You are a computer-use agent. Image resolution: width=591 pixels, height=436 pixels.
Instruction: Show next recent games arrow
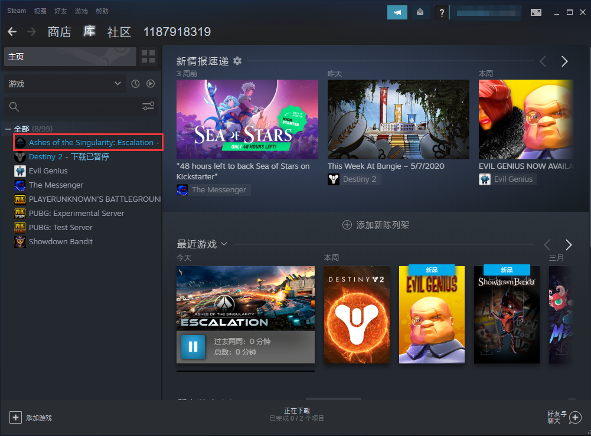coord(569,245)
